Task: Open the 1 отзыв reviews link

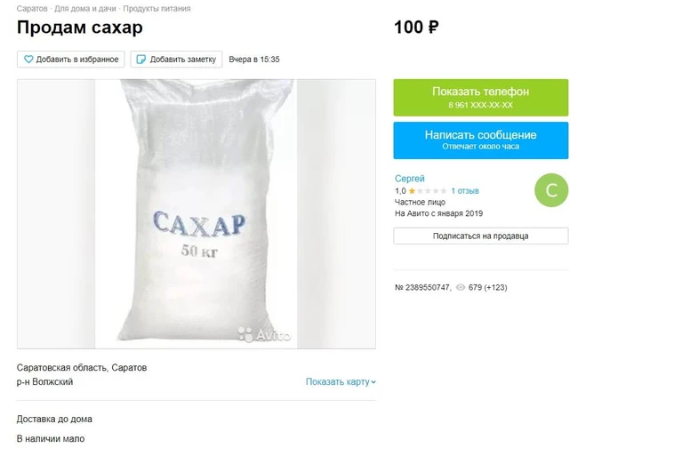Action: click(x=464, y=191)
